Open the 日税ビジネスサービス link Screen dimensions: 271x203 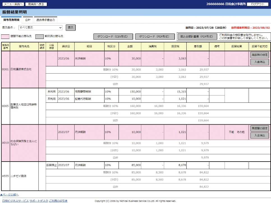(x=14, y=201)
